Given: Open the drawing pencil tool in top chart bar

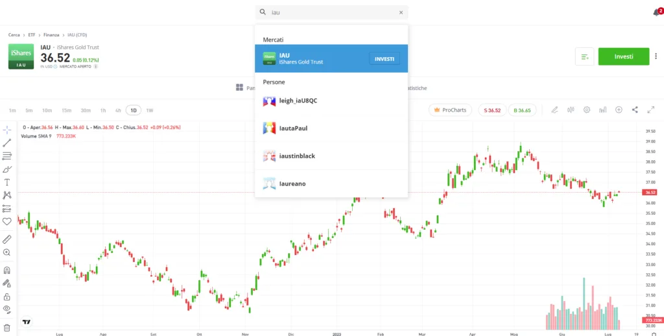Looking at the screenshot, I should [554, 110].
